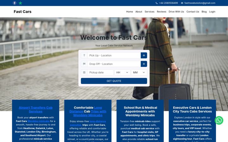
Task: Add a stop after Drop Off field
Action: point(144,64)
